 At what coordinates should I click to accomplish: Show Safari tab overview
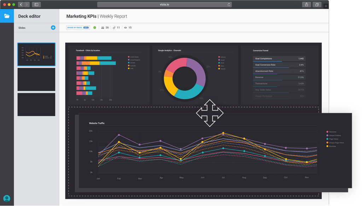click(317, 5)
